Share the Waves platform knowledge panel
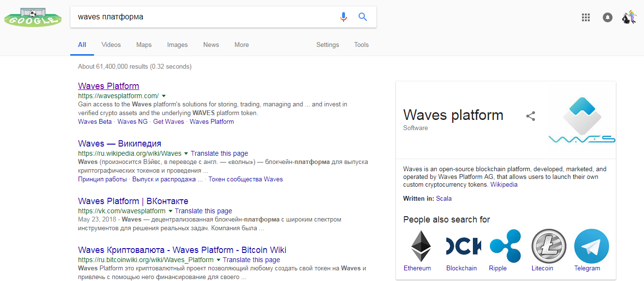 531,116
